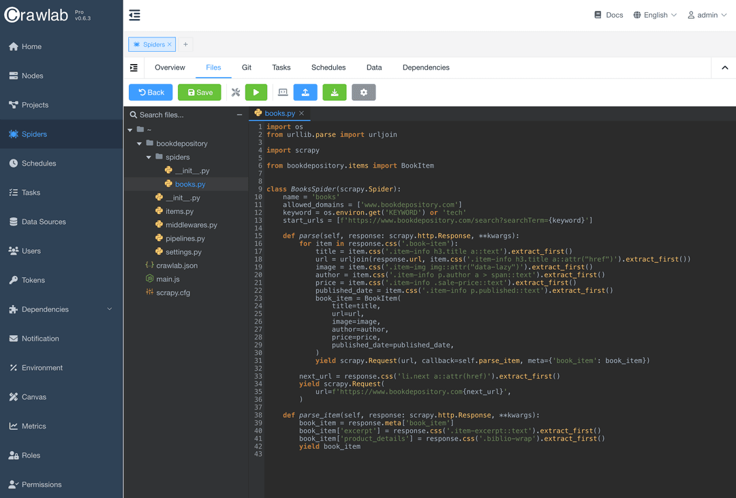Select the tools (wrench) icon in toolbar
Image resolution: width=736 pixels, height=498 pixels.
click(x=235, y=92)
